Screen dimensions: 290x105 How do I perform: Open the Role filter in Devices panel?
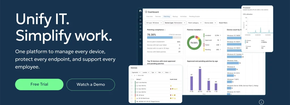(x=161, y=72)
